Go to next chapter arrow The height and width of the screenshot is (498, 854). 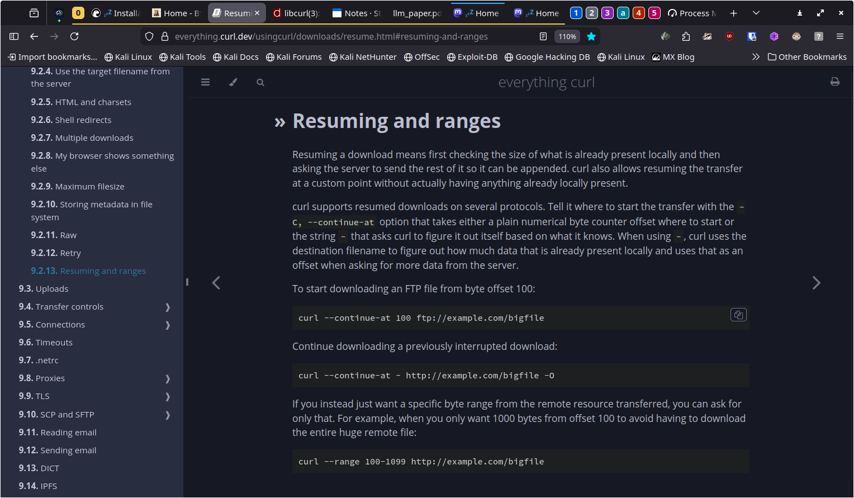tap(816, 283)
